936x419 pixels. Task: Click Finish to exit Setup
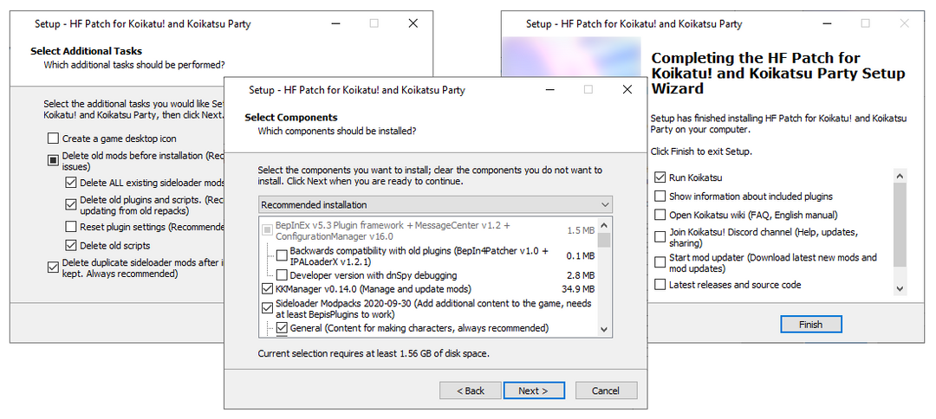[811, 325]
